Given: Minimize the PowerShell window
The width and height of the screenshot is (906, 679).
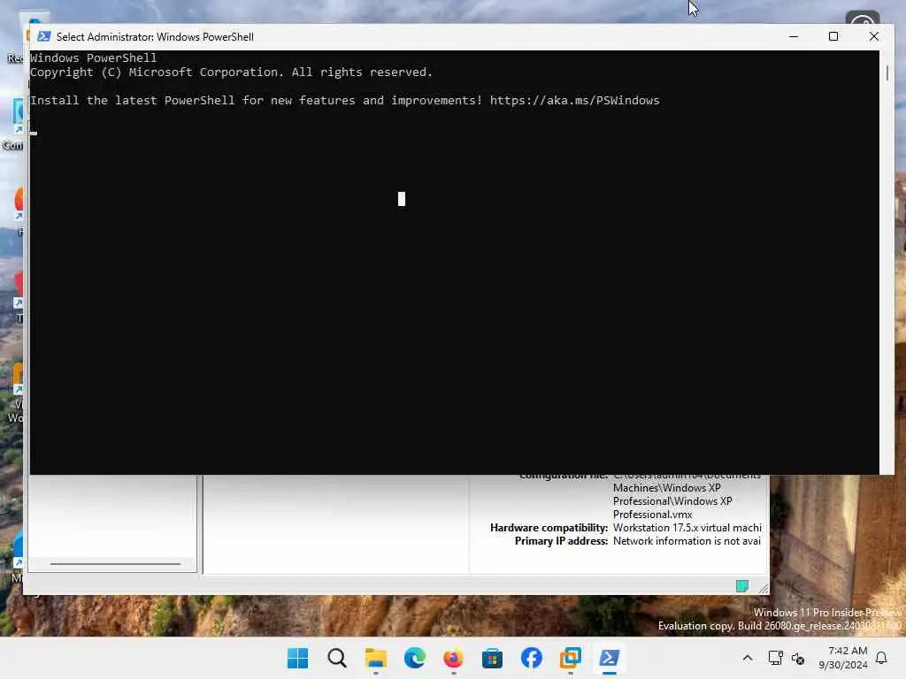Looking at the screenshot, I should (794, 36).
